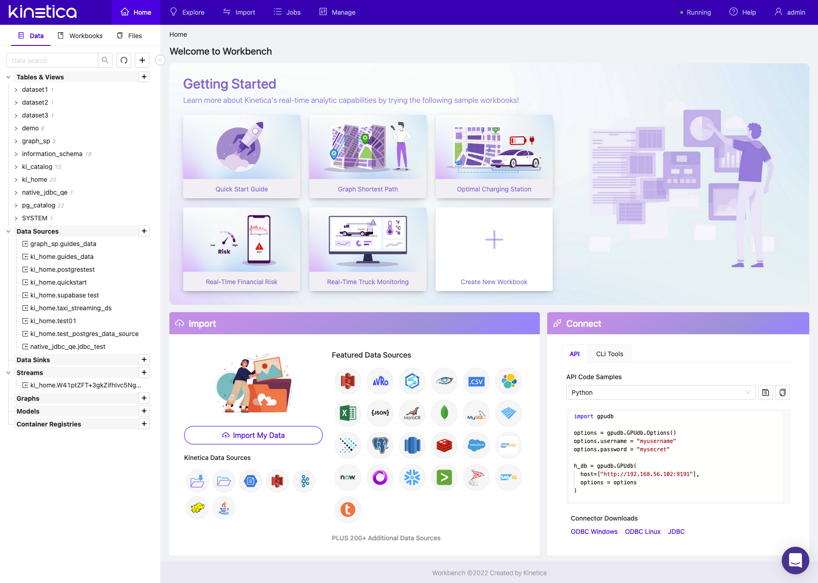
Task: Pick the JDBC Java cup icon
Action: click(x=224, y=508)
